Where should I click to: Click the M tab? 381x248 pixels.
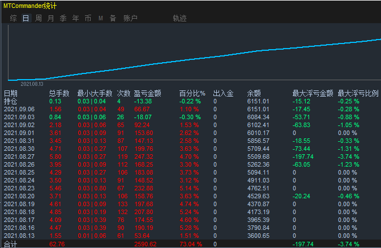point(101,18)
